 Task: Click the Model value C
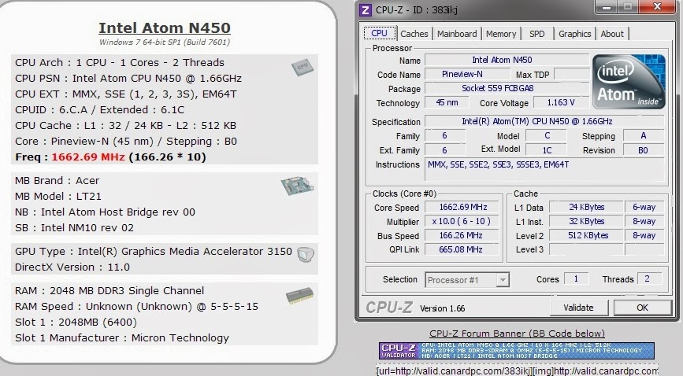pyautogui.click(x=547, y=136)
